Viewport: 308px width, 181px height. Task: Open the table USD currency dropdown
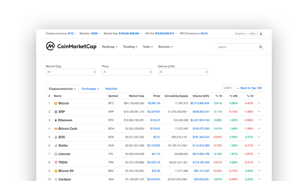228,88
